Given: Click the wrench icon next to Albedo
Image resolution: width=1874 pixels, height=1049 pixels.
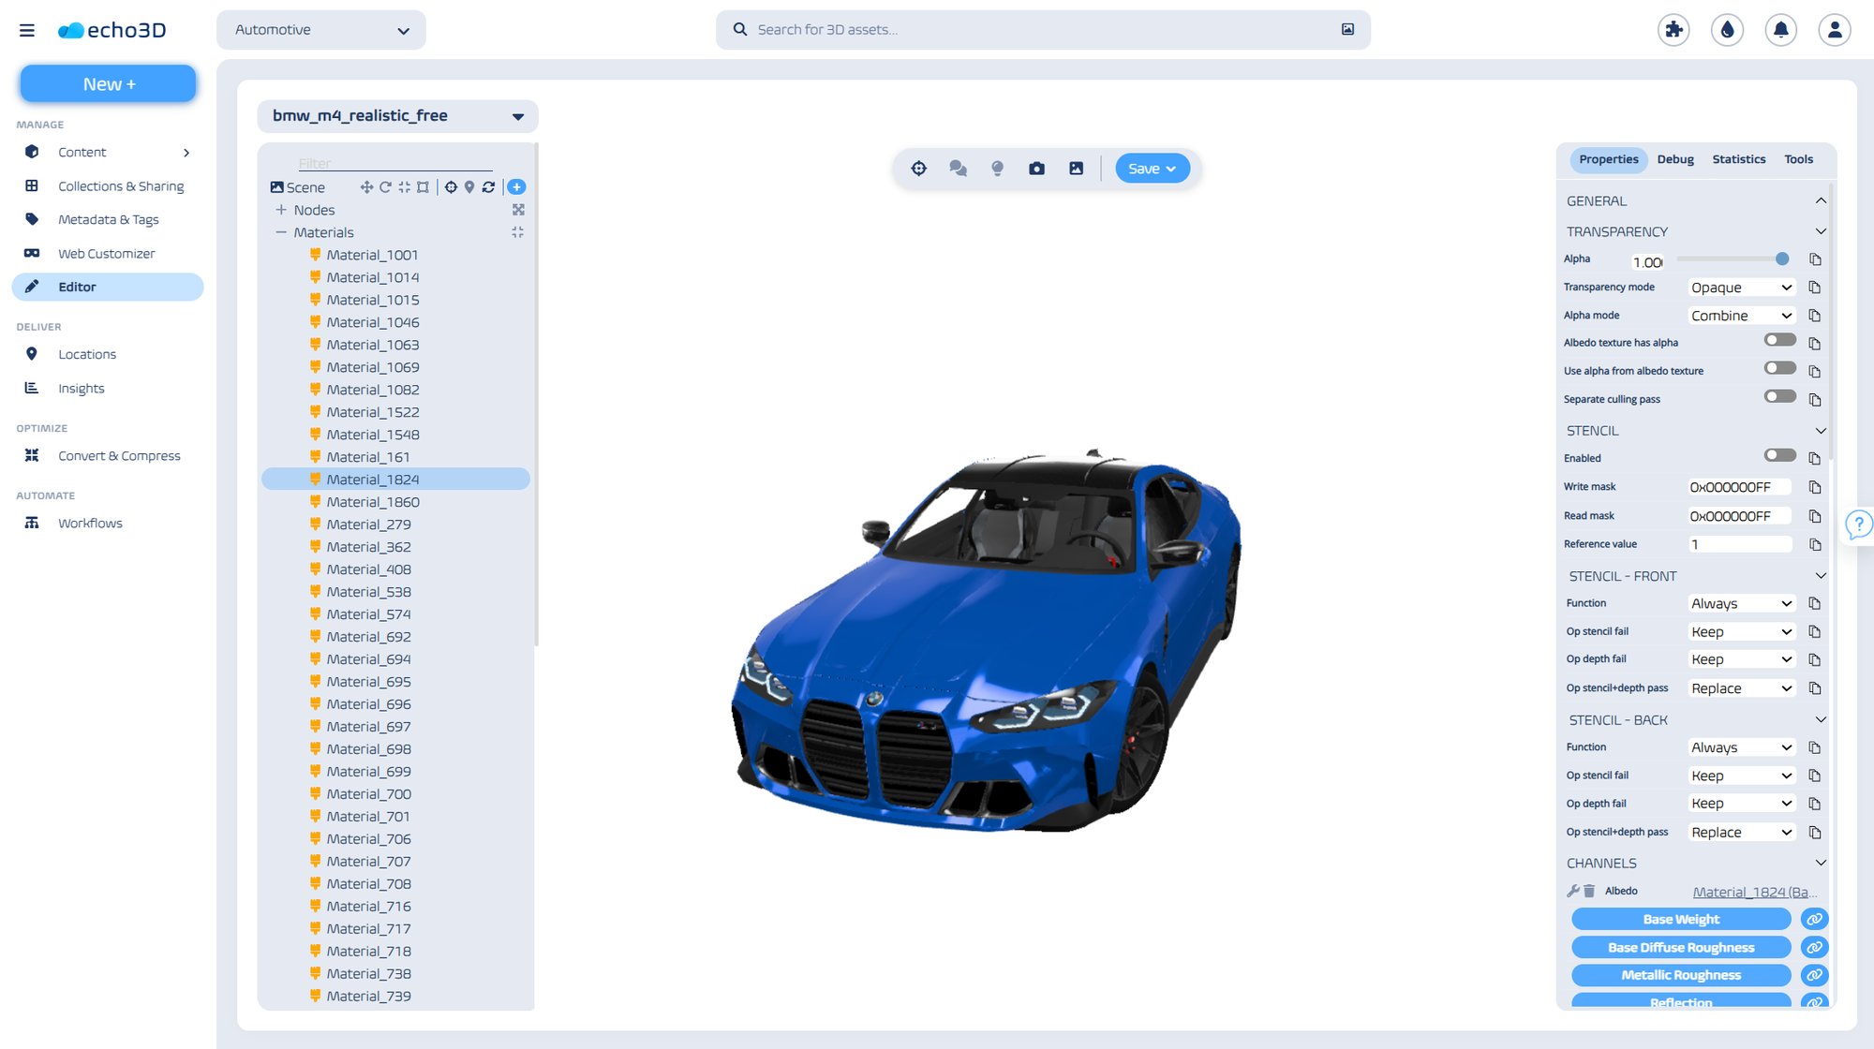Looking at the screenshot, I should [x=1573, y=891].
